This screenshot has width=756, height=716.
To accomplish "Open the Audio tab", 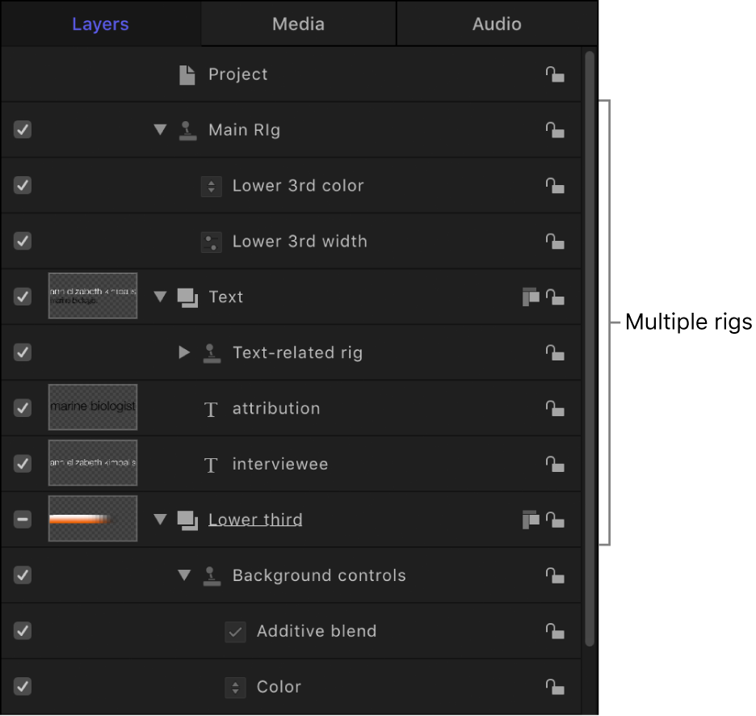I will pyautogui.click(x=496, y=23).
